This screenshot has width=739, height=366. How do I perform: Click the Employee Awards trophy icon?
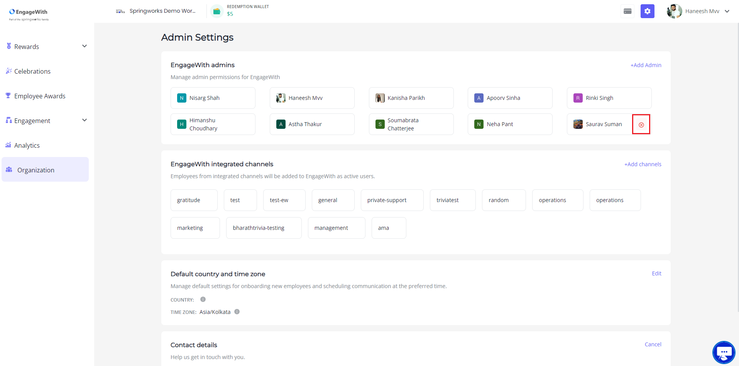pos(8,95)
